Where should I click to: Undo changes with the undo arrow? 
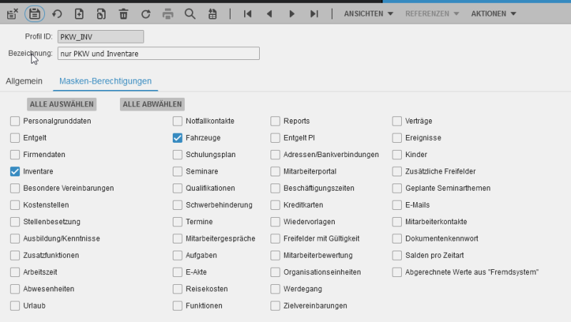pyautogui.click(x=57, y=14)
